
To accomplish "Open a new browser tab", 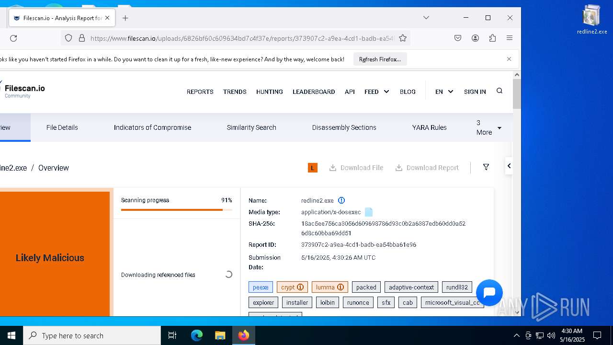I will click(125, 18).
